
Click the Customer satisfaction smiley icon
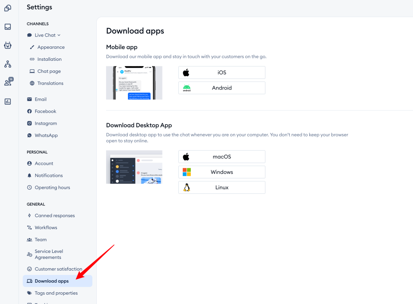click(29, 269)
